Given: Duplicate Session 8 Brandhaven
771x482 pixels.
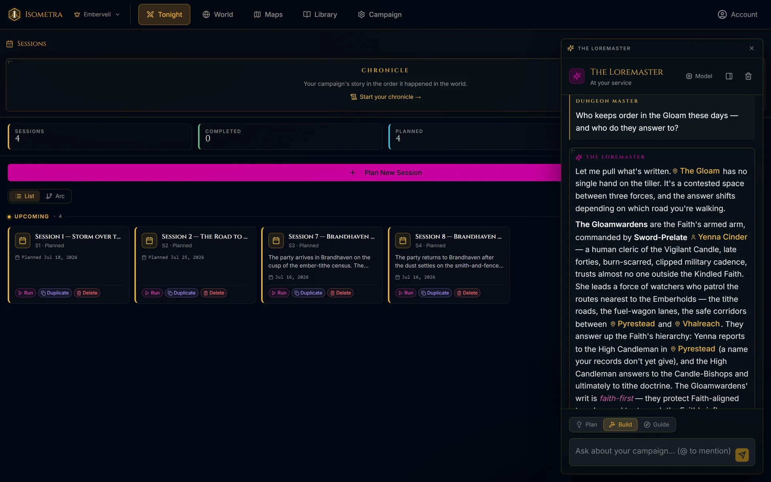Looking at the screenshot, I should pyautogui.click(x=435, y=293).
